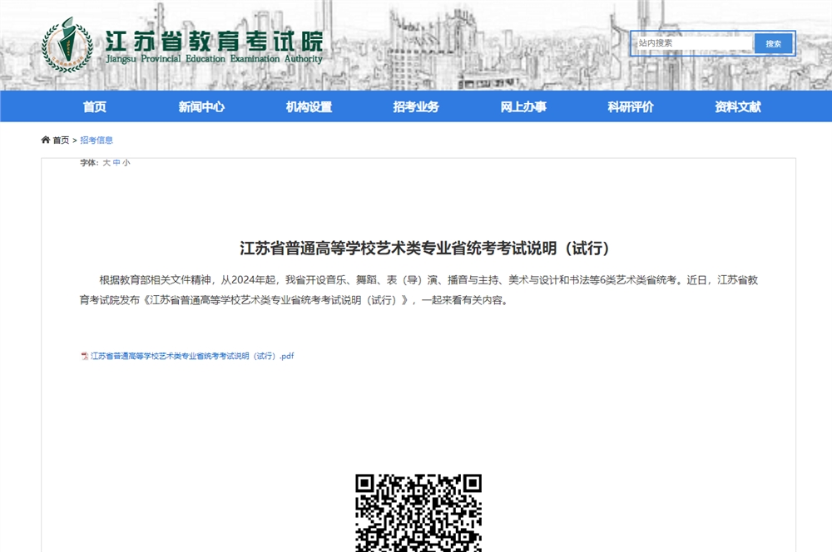Open the 资料文献 navigation menu

[x=737, y=106]
